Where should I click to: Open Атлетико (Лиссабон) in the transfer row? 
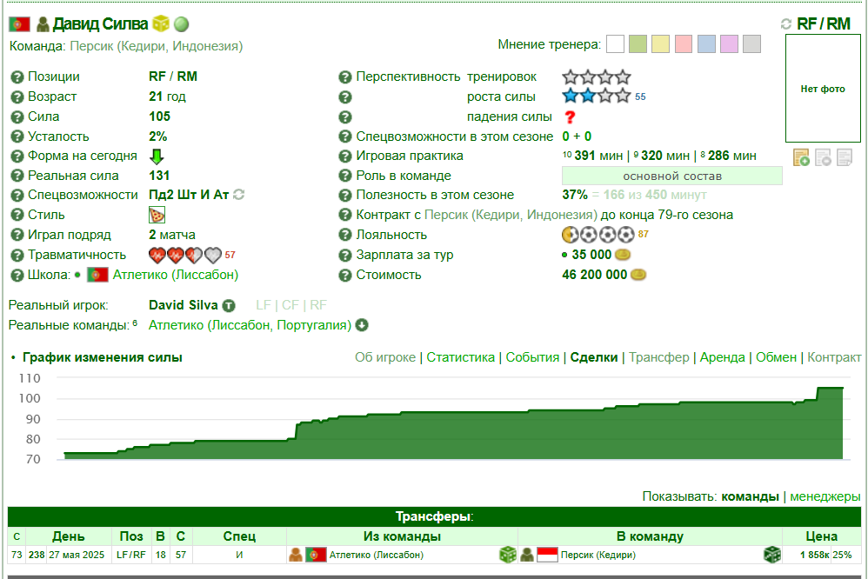coord(377,555)
